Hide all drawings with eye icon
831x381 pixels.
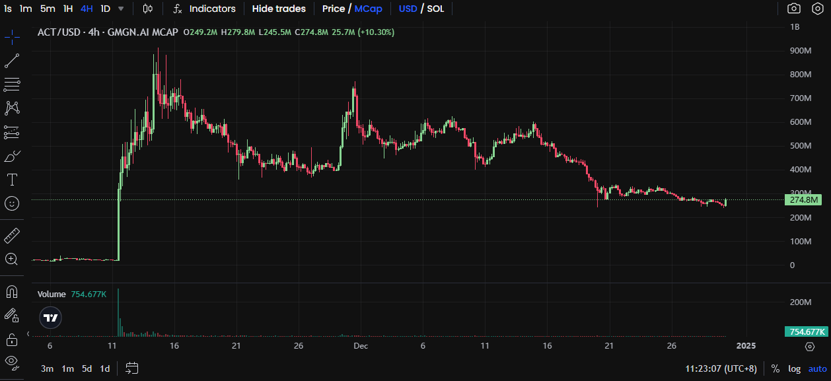[x=12, y=361]
